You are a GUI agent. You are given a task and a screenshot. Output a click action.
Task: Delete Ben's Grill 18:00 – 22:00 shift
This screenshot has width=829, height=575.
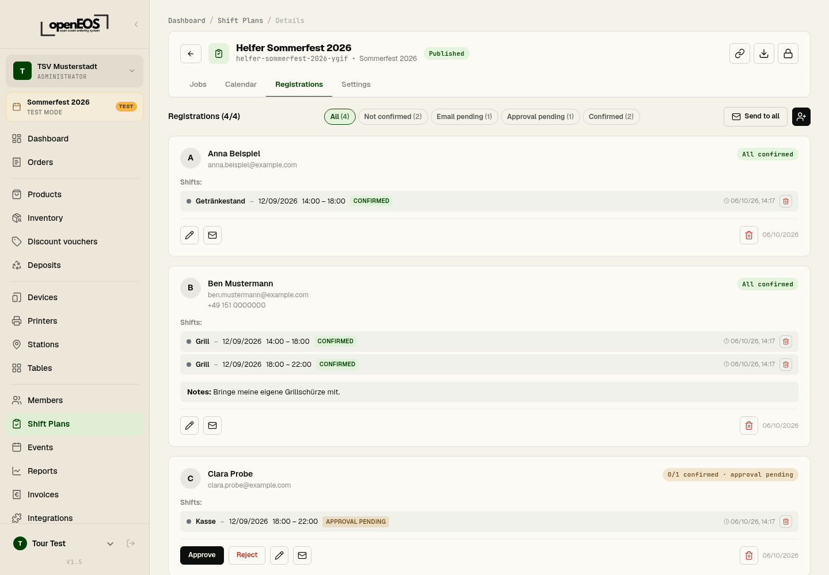pyautogui.click(x=786, y=365)
